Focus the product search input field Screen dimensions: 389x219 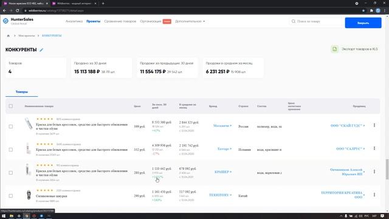(316, 21)
